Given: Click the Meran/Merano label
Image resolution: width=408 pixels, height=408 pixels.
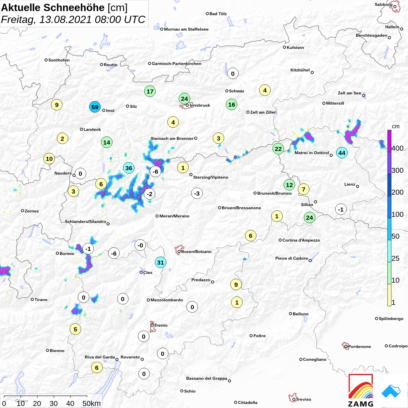Looking at the screenshot, I should click(174, 216).
